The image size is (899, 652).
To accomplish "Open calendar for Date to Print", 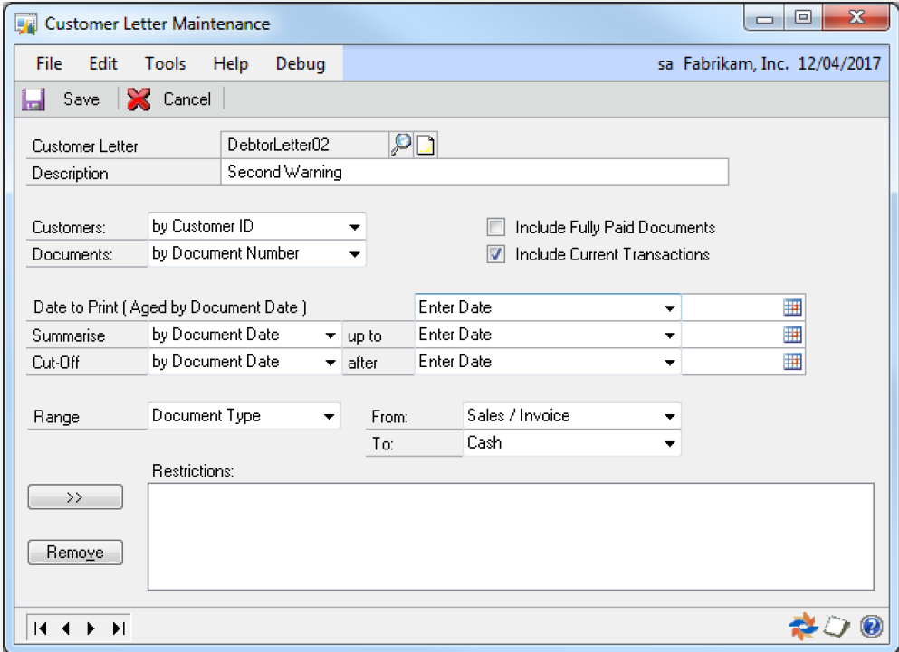I will tap(792, 307).
